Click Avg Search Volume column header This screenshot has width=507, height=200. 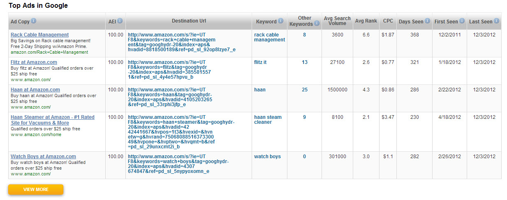(337, 21)
